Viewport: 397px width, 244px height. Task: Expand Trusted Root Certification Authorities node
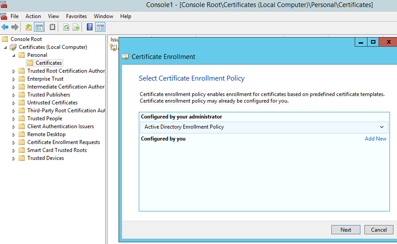coord(14,71)
